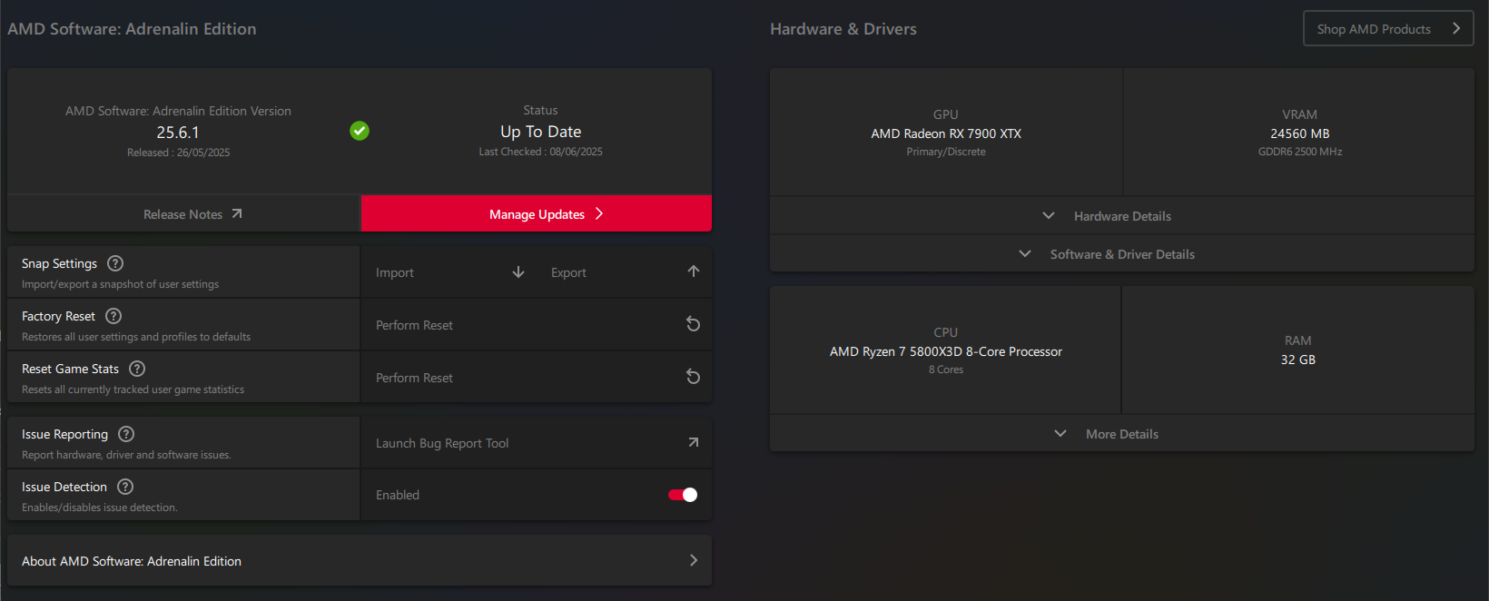Click the 'Snap Settings' label

59,263
